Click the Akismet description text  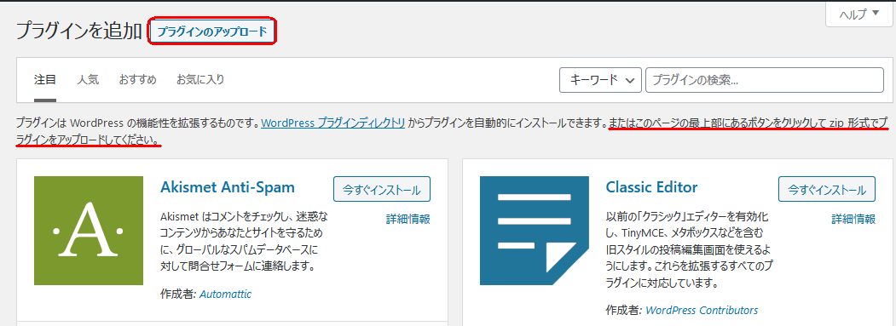[245, 242]
